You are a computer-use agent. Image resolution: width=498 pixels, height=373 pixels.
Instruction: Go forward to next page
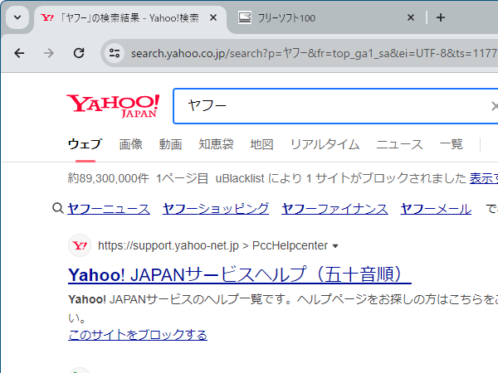[49, 53]
